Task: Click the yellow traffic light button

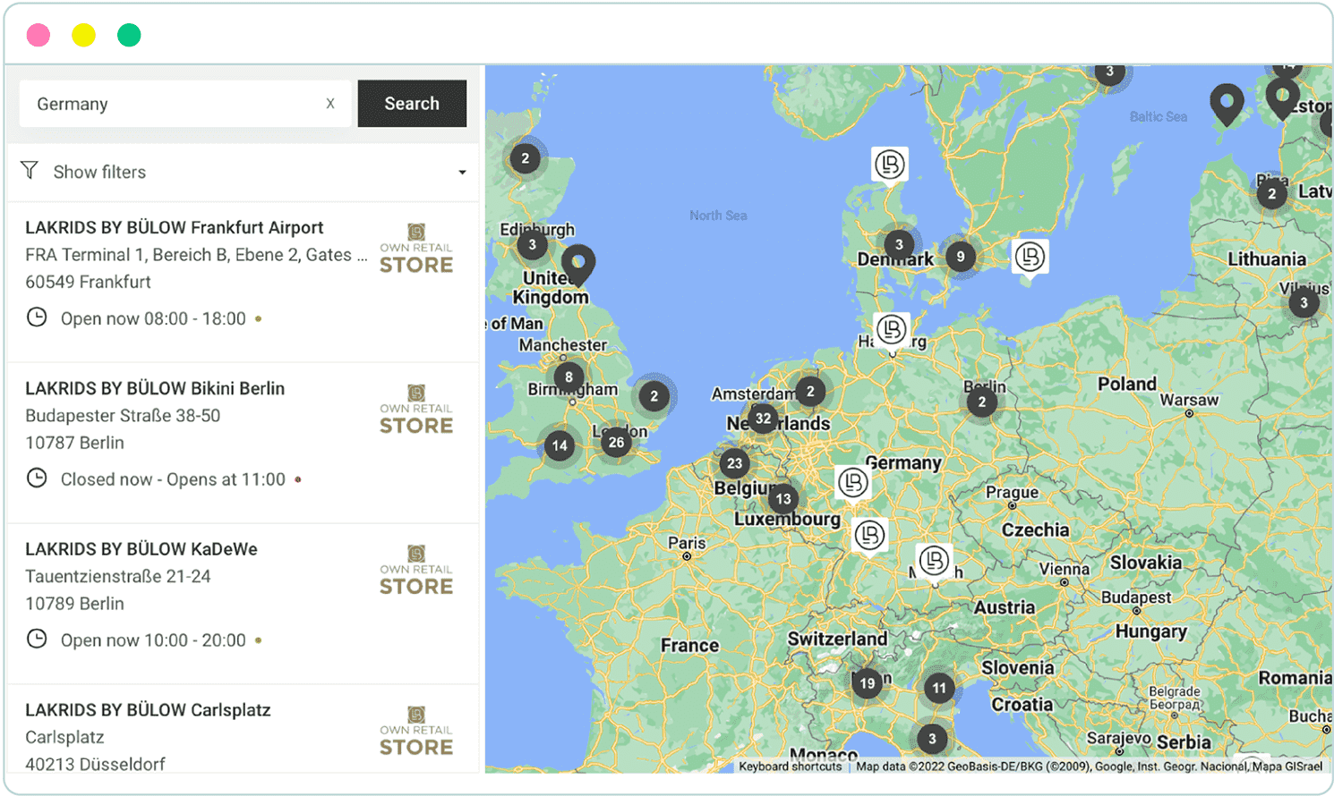Action: coord(84,34)
